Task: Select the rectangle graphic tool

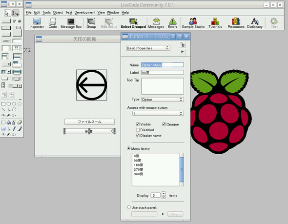Action: click(x=3, y=104)
